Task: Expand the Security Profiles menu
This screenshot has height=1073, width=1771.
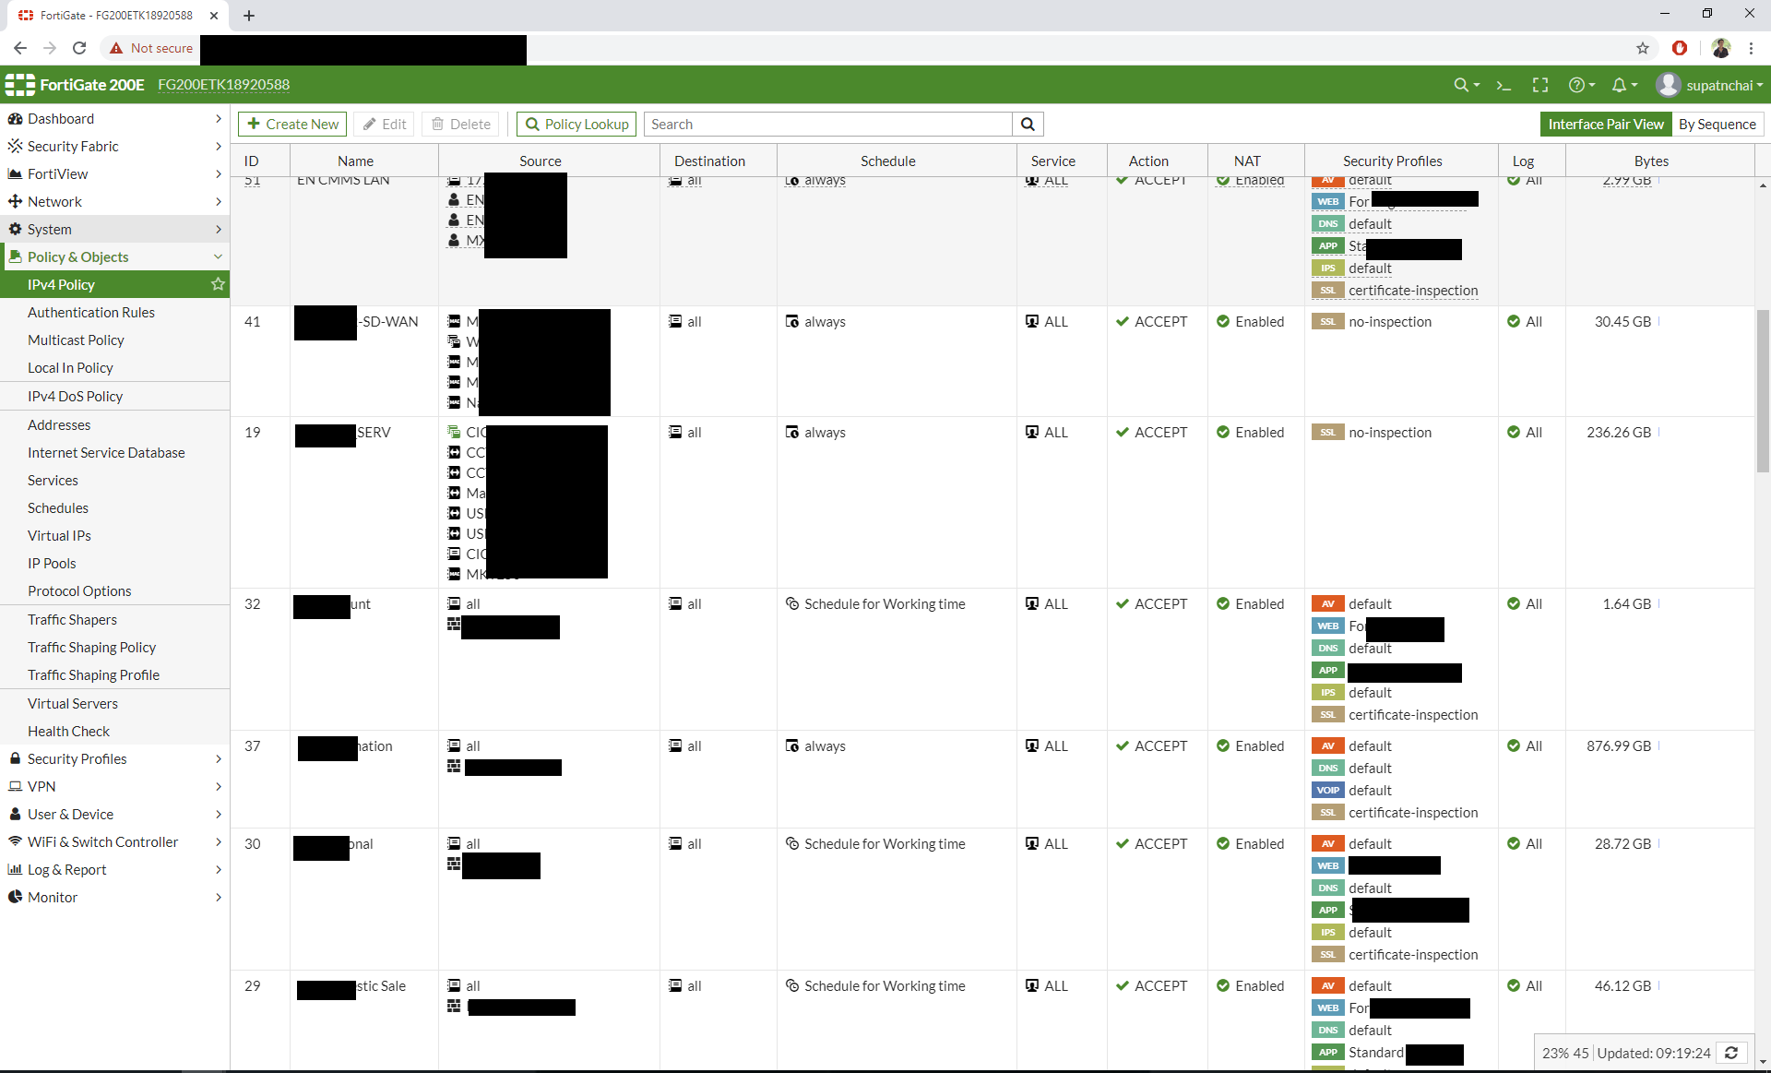Action: tap(114, 758)
